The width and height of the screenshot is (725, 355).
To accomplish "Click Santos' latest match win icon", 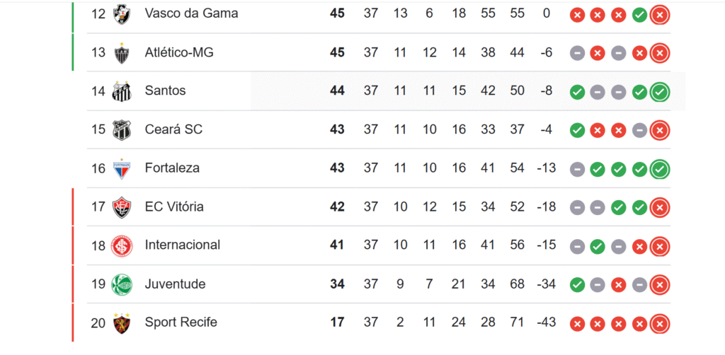I will [x=660, y=92].
